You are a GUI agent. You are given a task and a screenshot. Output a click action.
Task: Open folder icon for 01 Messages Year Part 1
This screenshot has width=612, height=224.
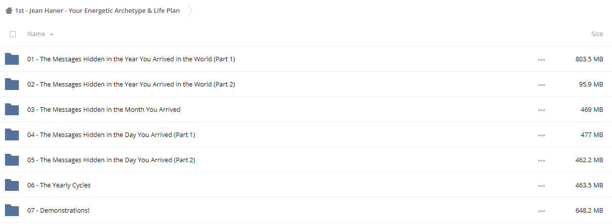(x=12, y=59)
